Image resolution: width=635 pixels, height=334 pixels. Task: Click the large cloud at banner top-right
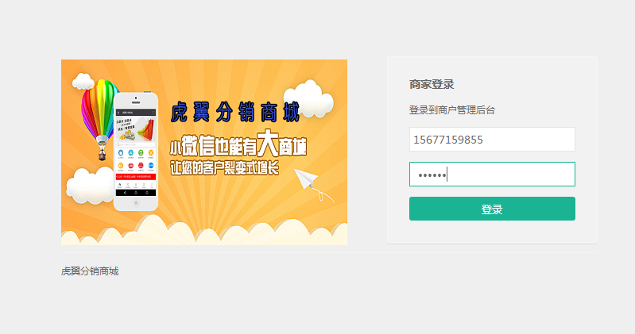[x=310, y=98]
